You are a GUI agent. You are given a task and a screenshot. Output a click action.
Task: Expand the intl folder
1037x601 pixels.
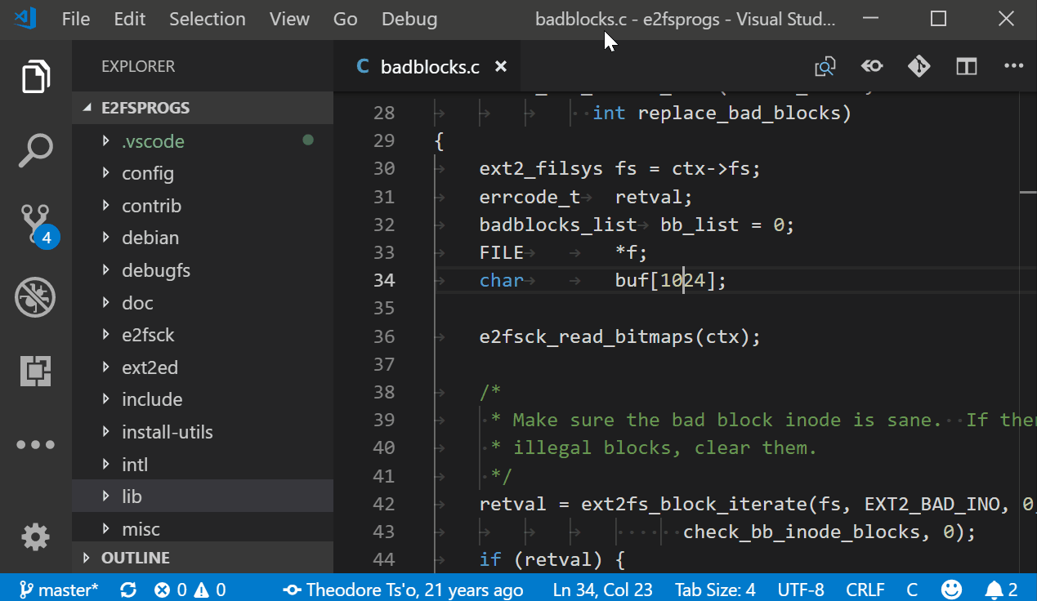[203, 465]
